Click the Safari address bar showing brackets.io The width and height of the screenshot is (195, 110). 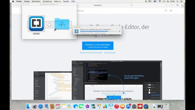point(98,5)
